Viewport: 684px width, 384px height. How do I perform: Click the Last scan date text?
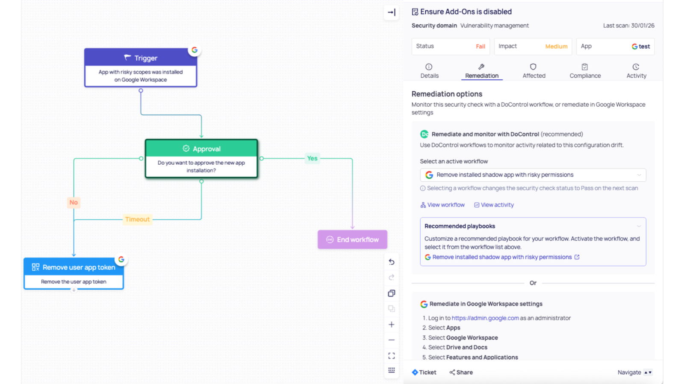(x=628, y=26)
